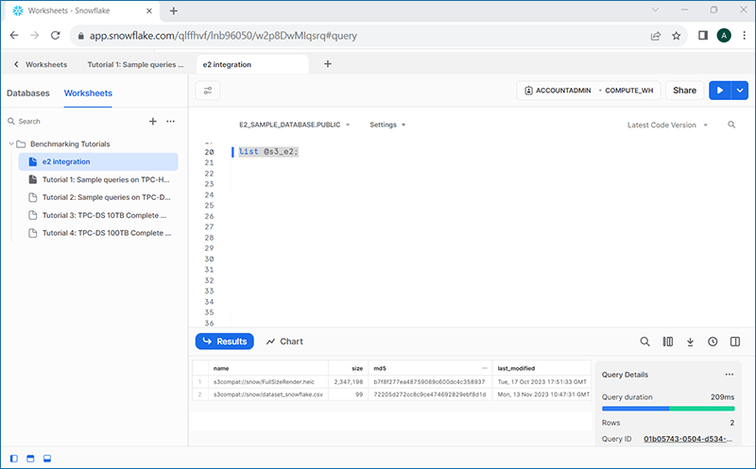Expand the E2_SAMPLE_DATABASE.PUBLIC context dropdown
Viewport: 756px width, 469px height.
point(294,125)
